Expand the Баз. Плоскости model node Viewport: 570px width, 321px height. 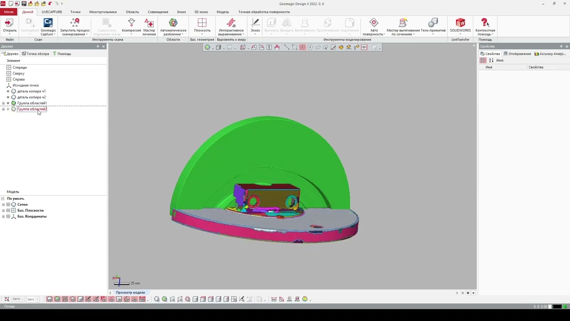(x=3, y=210)
